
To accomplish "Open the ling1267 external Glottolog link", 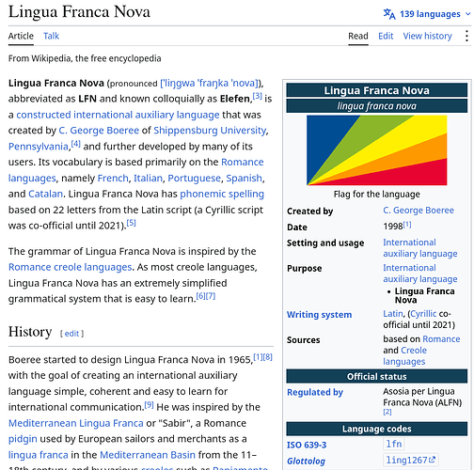I will coord(410,460).
